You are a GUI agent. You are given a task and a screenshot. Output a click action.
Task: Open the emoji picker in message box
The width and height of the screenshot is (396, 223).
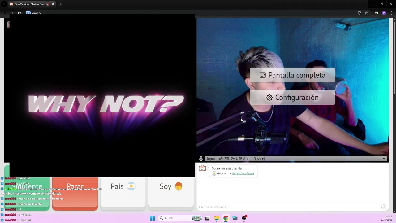point(384,207)
